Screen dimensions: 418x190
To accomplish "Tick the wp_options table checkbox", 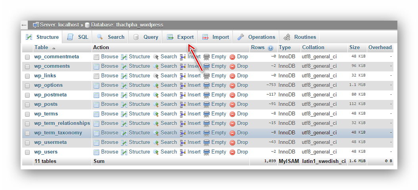I will (27, 86).
